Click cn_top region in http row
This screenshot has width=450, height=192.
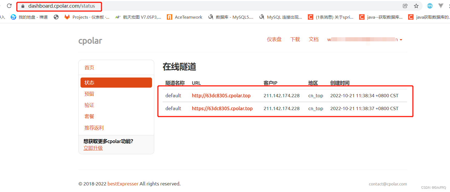(x=316, y=96)
